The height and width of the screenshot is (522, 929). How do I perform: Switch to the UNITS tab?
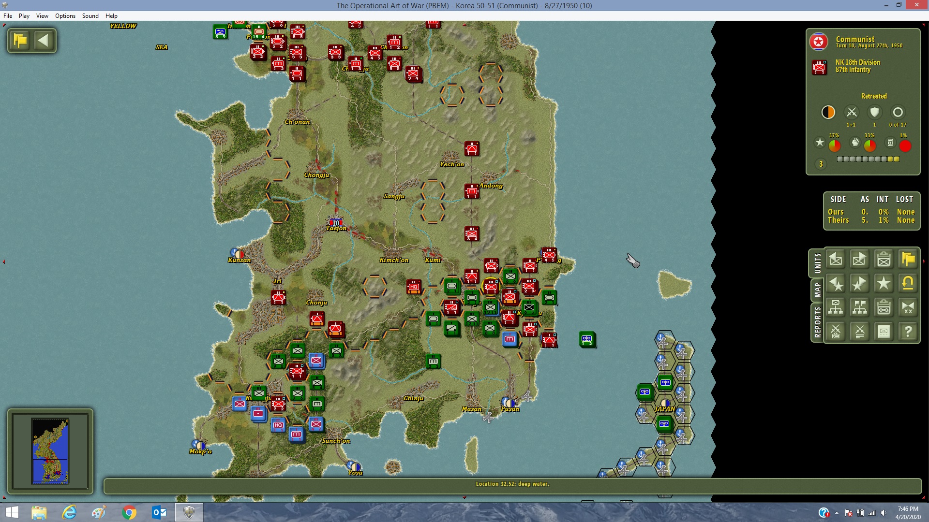(x=817, y=263)
